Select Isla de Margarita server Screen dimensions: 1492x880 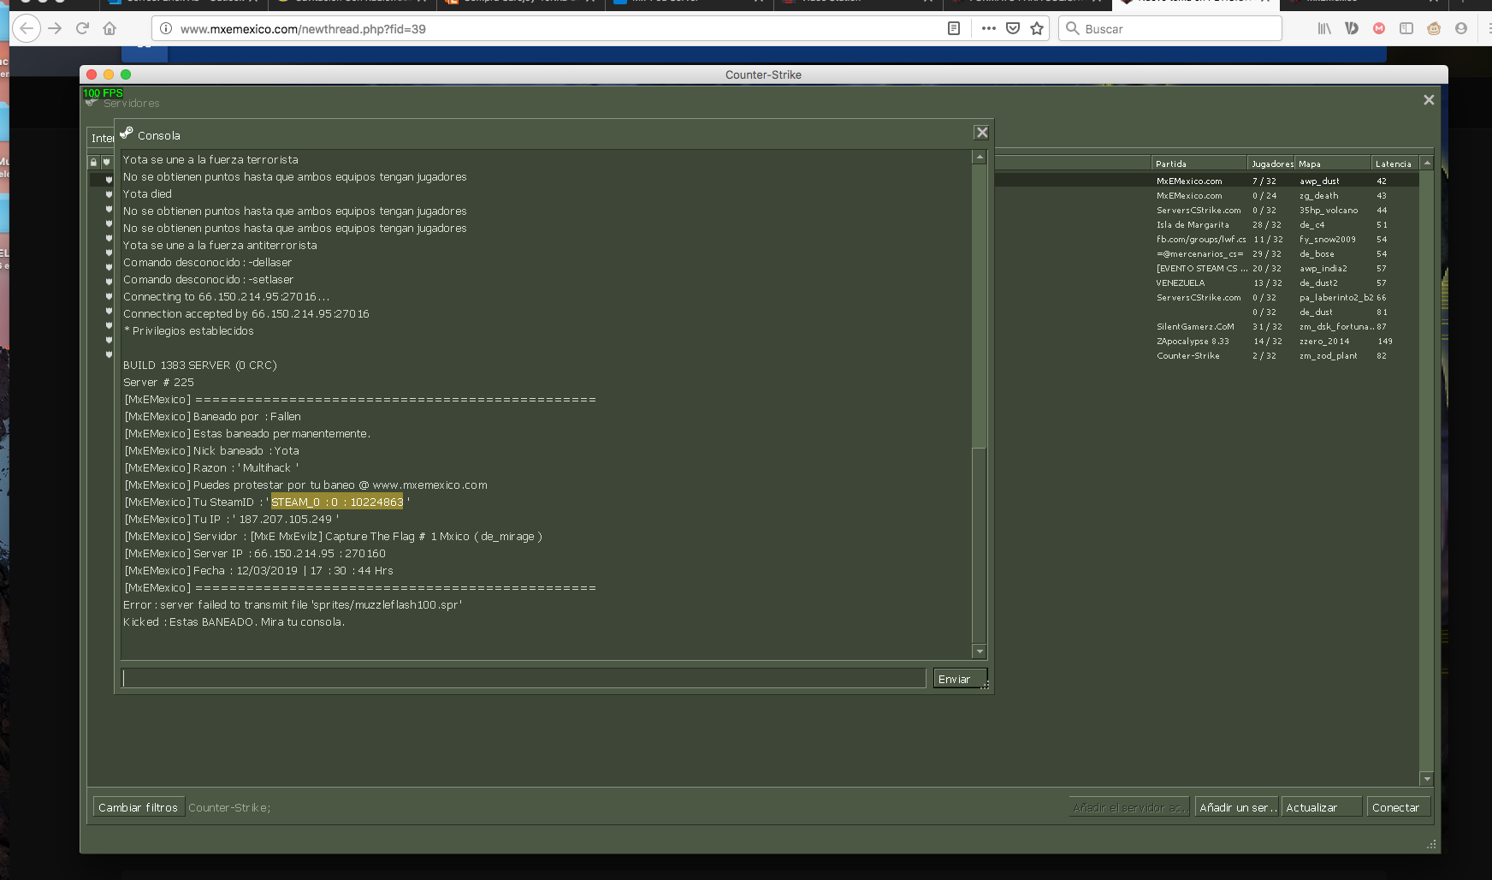[x=1206, y=224]
